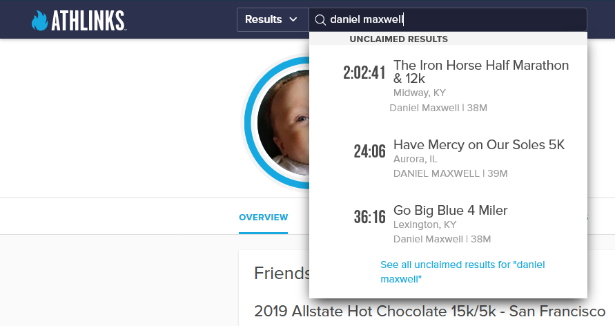This screenshot has height=326, width=615.
Task: Switch to the Overview tab
Action: click(x=263, y=218)
